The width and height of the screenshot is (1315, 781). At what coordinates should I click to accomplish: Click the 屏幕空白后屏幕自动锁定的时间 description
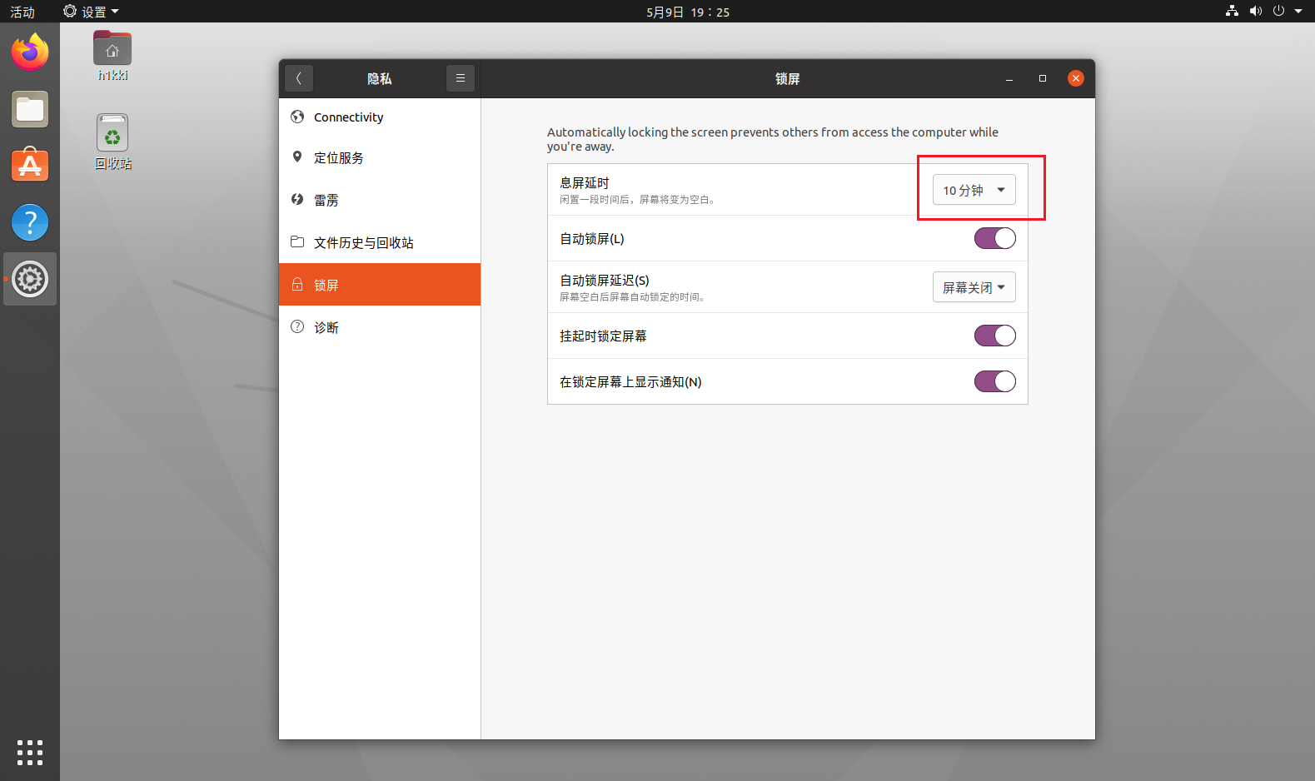pyautogui.click(x=633, y=297)
